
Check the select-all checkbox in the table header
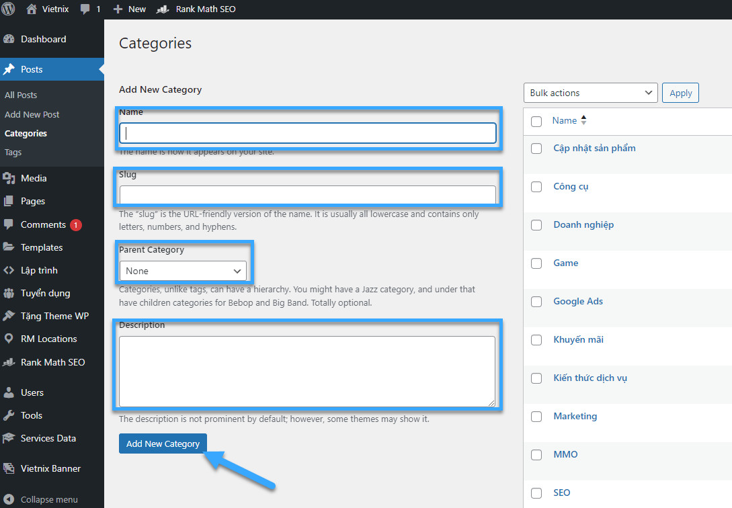pos(536,120)
